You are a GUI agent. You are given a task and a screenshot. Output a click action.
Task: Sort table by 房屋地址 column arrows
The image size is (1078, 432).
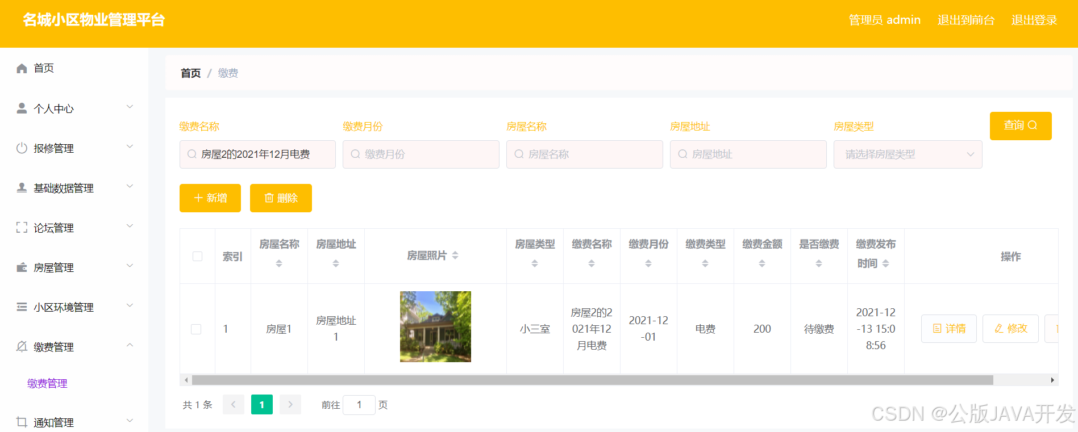click(336, 263)
